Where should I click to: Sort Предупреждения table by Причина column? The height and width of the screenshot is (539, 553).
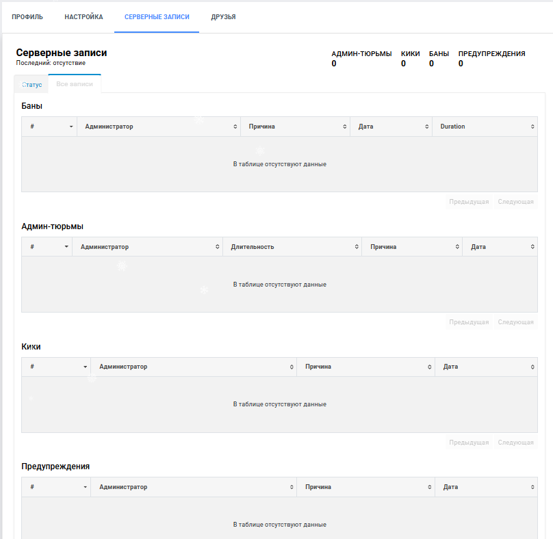[x=365, y=487]
